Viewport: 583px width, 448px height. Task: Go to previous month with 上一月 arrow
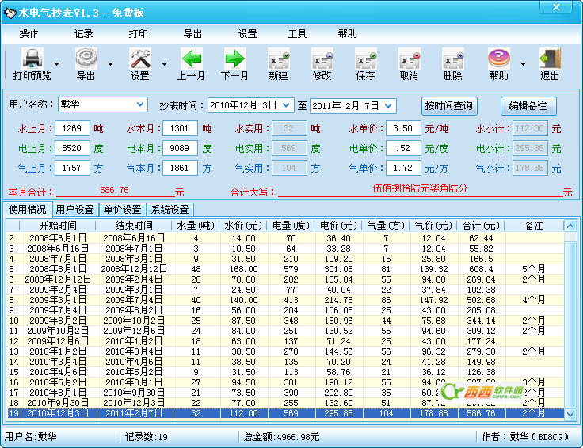coord(191,59)
